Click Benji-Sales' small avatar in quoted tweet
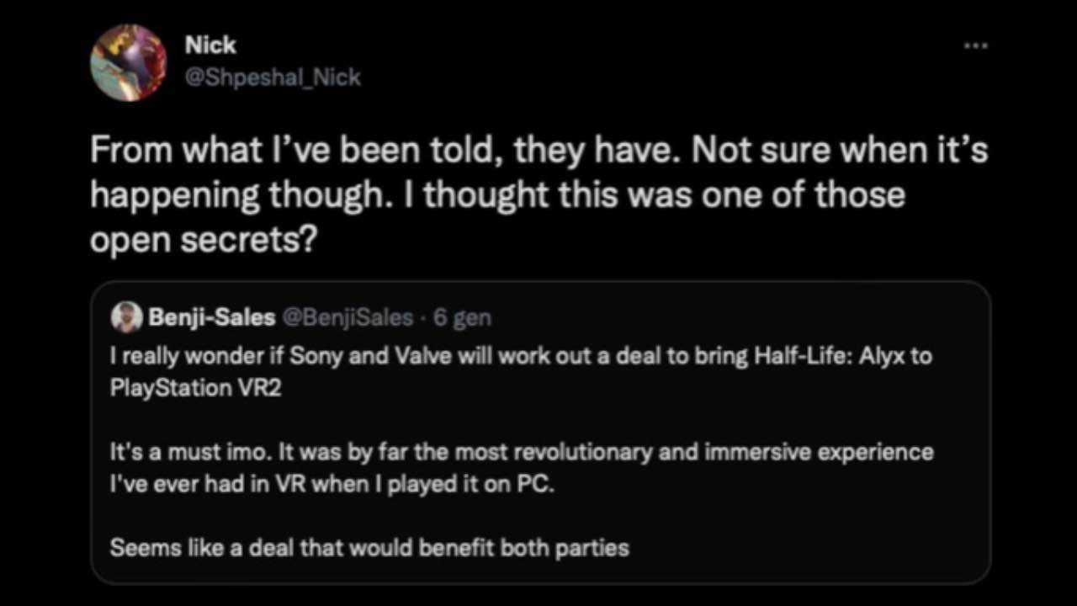 tap(125, 317)
